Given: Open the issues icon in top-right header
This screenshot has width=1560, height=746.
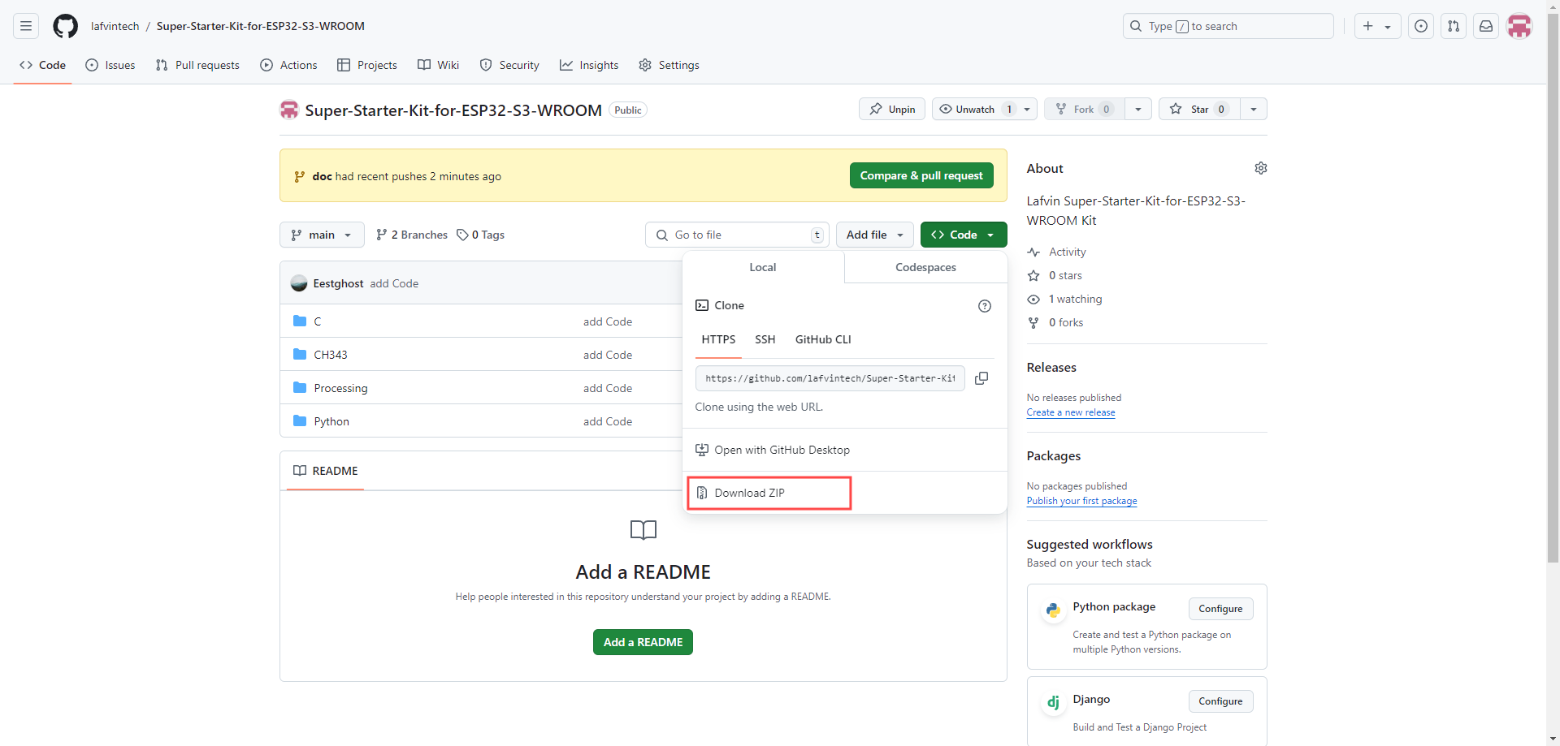Looking at the screenshot, I should (x=1420, y=26).
